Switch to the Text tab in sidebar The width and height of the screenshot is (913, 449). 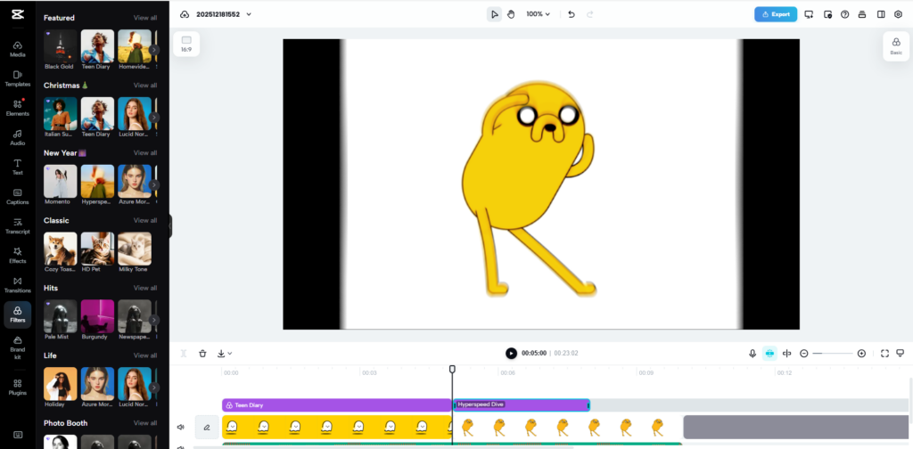click(17, 167)
